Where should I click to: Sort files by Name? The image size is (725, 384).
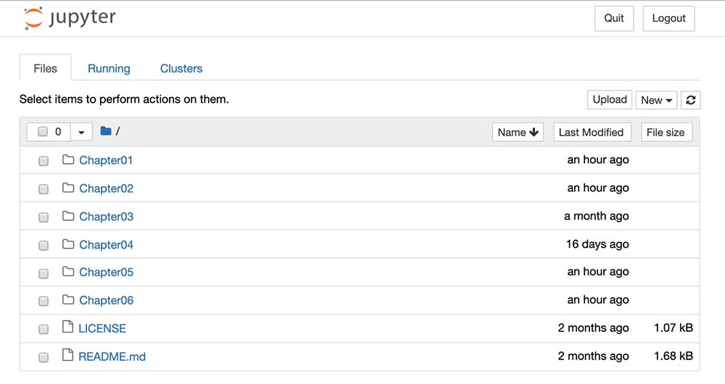tap(518, 132)
